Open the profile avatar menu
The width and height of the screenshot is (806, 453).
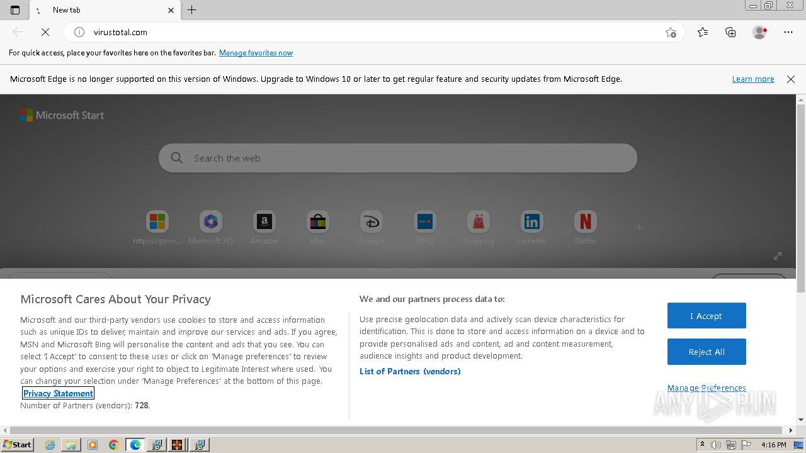coord(759,32)
